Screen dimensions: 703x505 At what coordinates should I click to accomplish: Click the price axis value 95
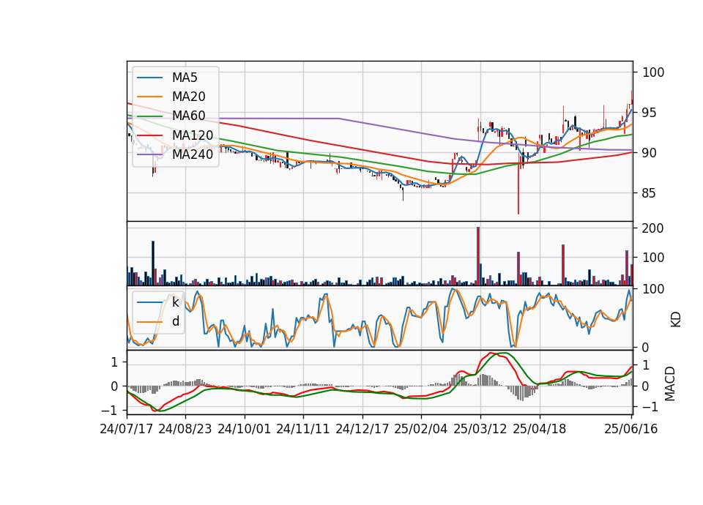(650, 113)
